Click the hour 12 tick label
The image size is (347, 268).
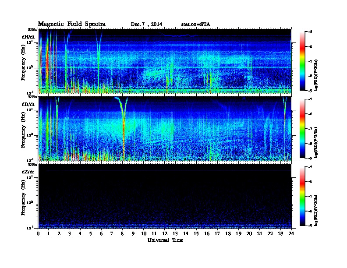165,233
